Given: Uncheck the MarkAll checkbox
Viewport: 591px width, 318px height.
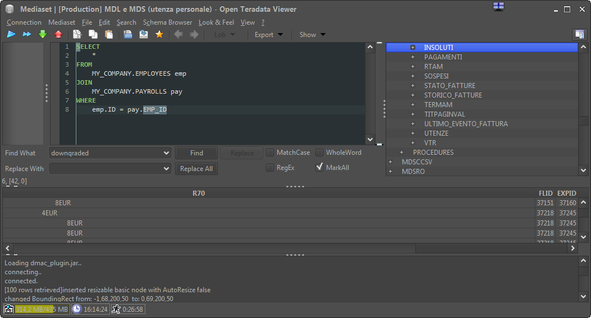Looking at the screenshot, I should tap(319, 168).
